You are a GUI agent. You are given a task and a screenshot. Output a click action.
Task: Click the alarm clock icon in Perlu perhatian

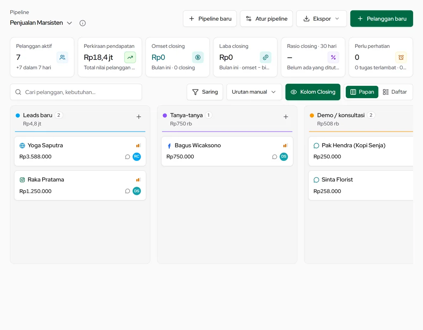(401, 57)
